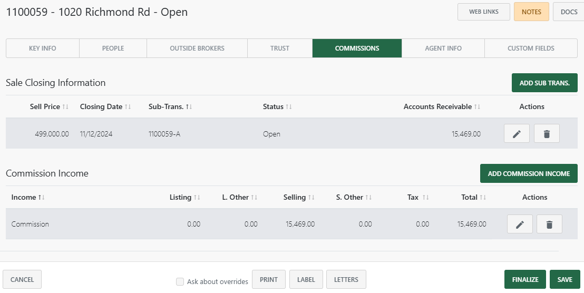Image resolution: width=584 pixels, height=293 pixels.
Task: Sort by Status column
Action: (x=277, y=107)
